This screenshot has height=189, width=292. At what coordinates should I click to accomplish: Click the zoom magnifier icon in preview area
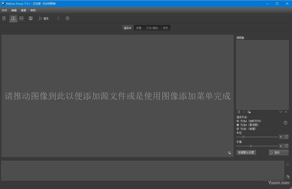229,153
